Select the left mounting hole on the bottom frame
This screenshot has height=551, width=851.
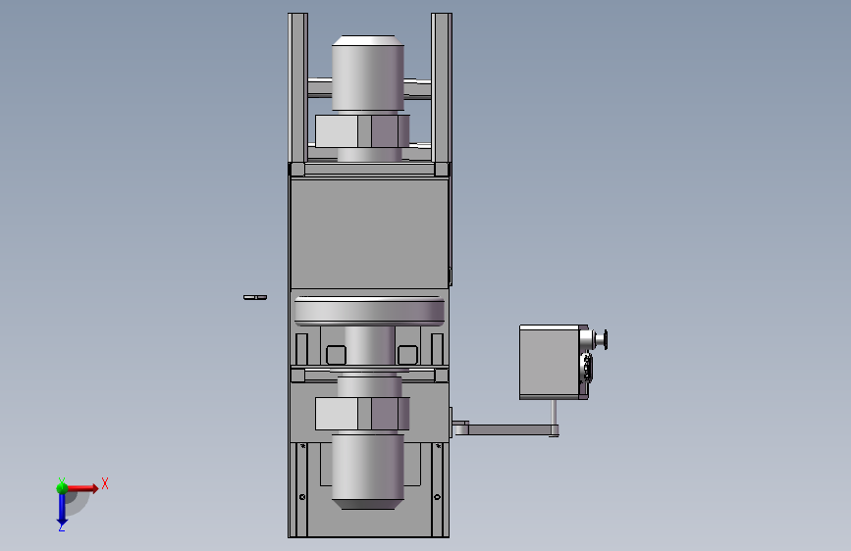302,497
